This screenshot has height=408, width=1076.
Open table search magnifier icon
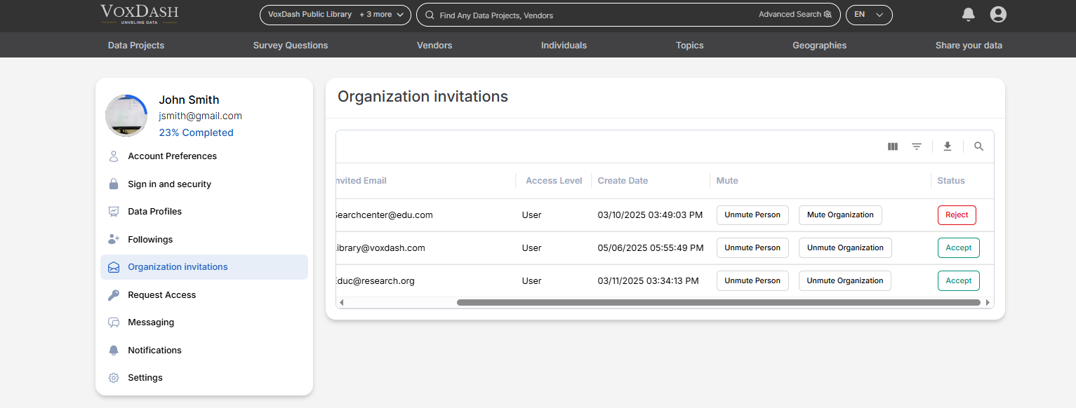tap(979, 147)
